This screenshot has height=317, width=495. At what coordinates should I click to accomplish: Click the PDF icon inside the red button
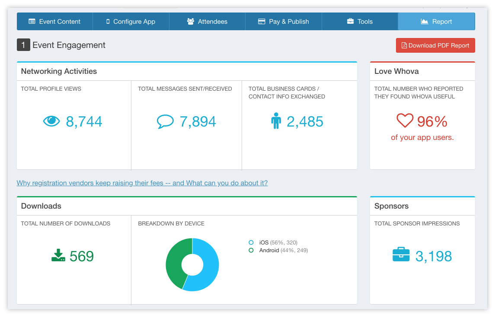pyautogui.click(x=404, y=45)
